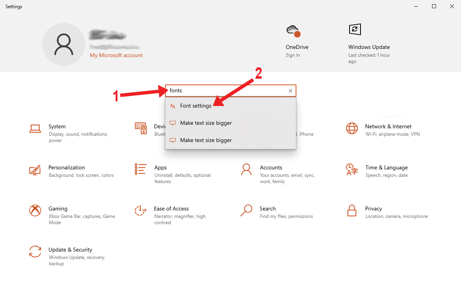Click the Windows Update refresh icon

[355, 29]
